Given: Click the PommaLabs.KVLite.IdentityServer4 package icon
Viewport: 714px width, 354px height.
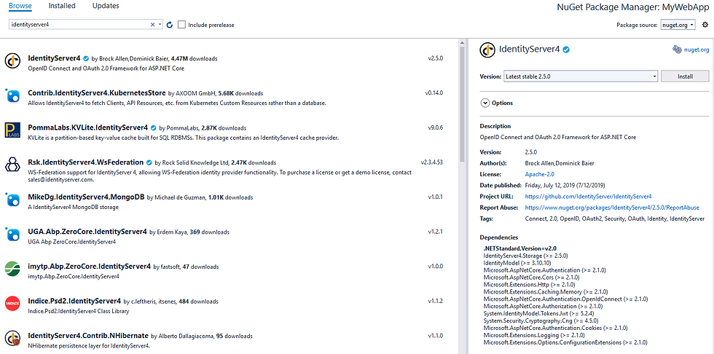Looking at the screenshot, I should click(x=12, y=130).
